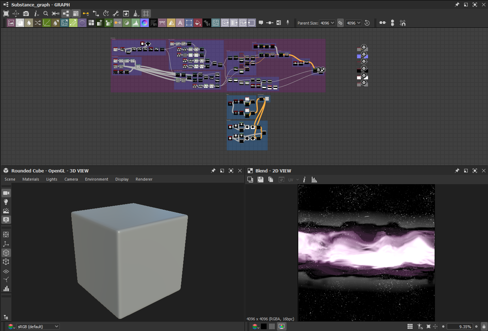Click the camera screenshot icon in graph toolbar
488x331 pixels.
pos(26,14)
